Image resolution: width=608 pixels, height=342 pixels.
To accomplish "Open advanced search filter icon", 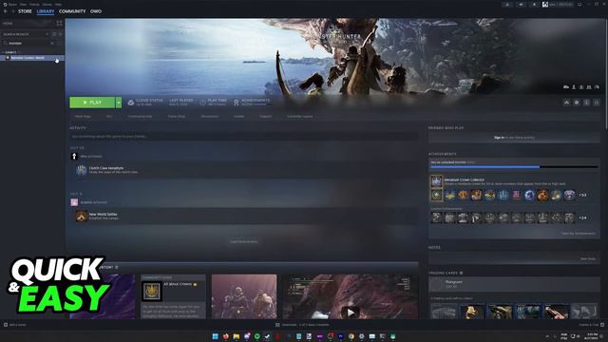I will (60, 44).
